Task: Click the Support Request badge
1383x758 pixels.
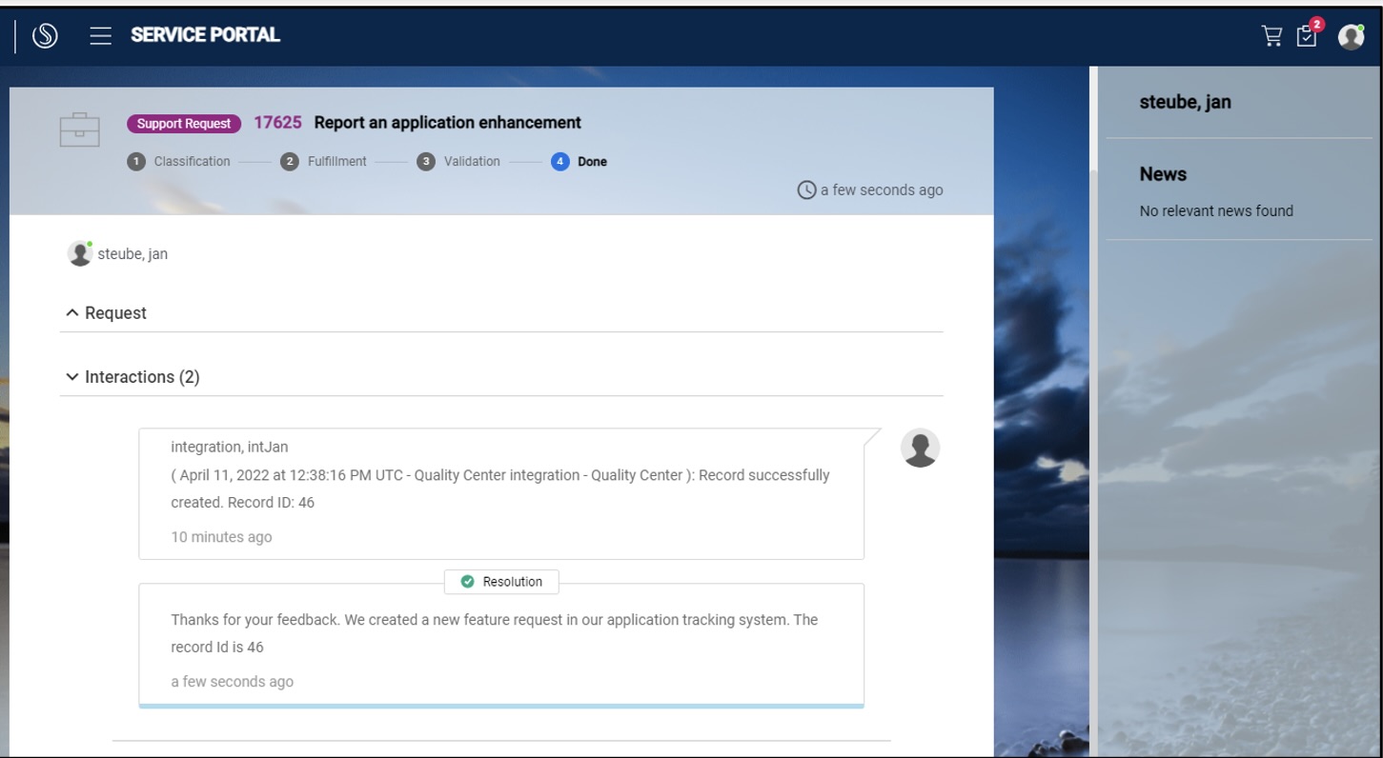Action: click(183, 123)
